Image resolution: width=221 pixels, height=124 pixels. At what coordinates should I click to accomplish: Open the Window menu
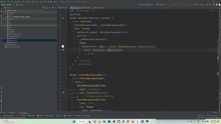50,2
